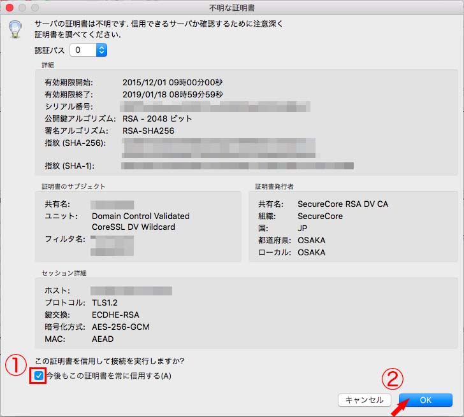The width and height of the screenshot is (464, 417).
Task: Click validity end date 2019/01/18 08時59分59秒
Action: pyautogui.click(x=172, y=95)
